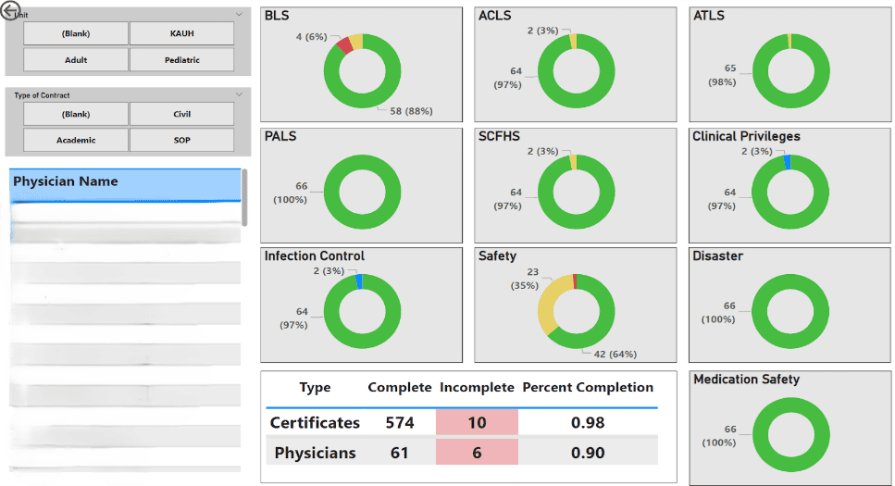
Task: Click the 574 complete certificates value
Action: click(400, 423)
